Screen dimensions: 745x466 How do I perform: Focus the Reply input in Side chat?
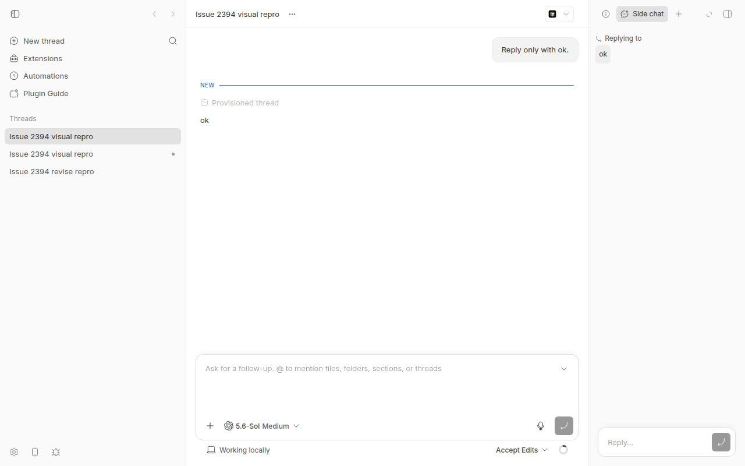(657, 443)
